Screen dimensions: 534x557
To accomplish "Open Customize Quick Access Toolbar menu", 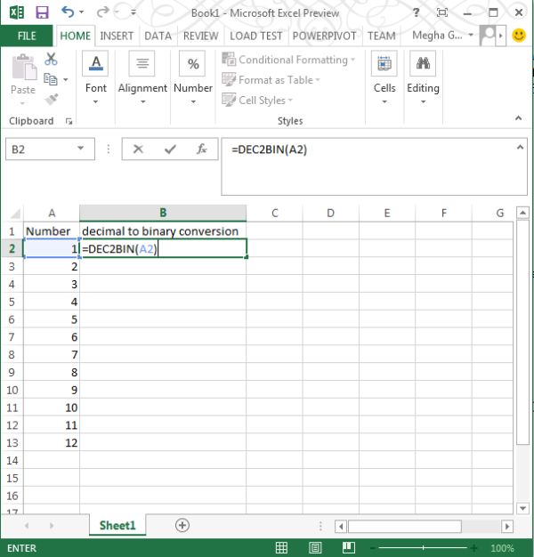I will [133, 12].
